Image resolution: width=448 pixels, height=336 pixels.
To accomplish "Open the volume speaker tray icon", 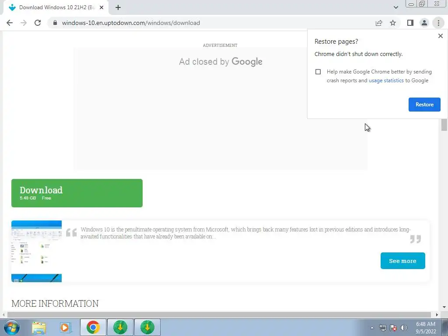I will tap(404, 328).
